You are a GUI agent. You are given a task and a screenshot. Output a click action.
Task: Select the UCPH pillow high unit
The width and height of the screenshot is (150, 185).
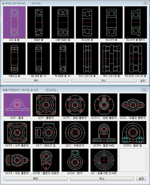click(104, 132)
